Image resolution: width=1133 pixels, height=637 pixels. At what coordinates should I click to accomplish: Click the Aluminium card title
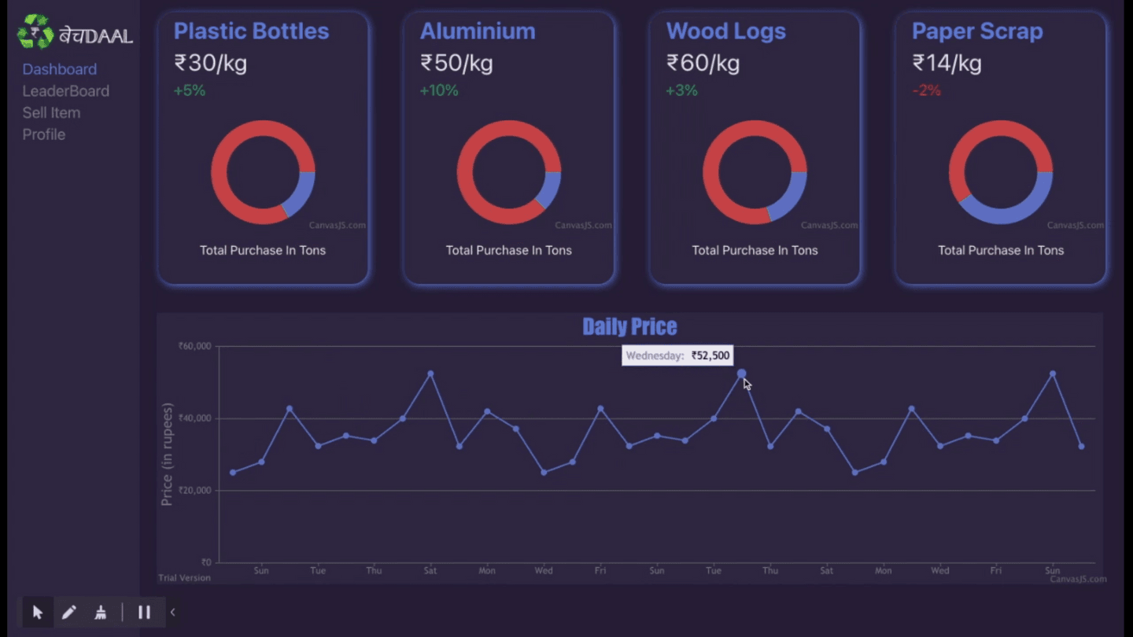pos(478,31)
